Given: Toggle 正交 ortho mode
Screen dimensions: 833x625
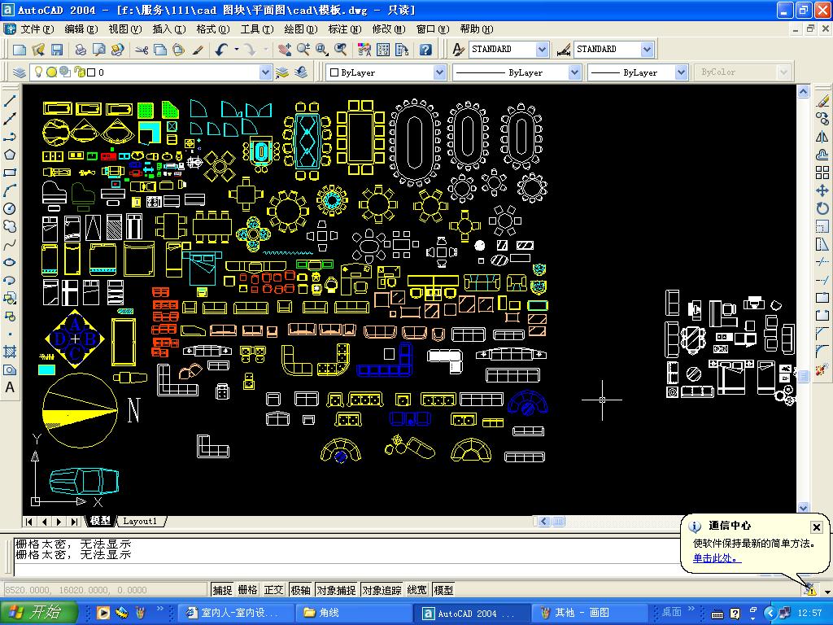Looking at the screenshot, I should pos(273,590).
